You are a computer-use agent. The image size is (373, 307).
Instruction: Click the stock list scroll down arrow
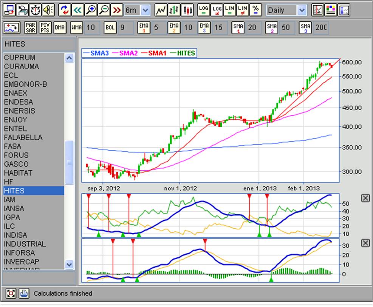(69, 264)
